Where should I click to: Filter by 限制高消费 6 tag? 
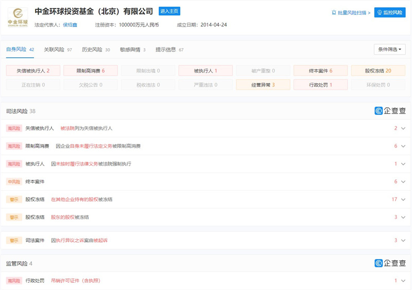coord(91,71)
